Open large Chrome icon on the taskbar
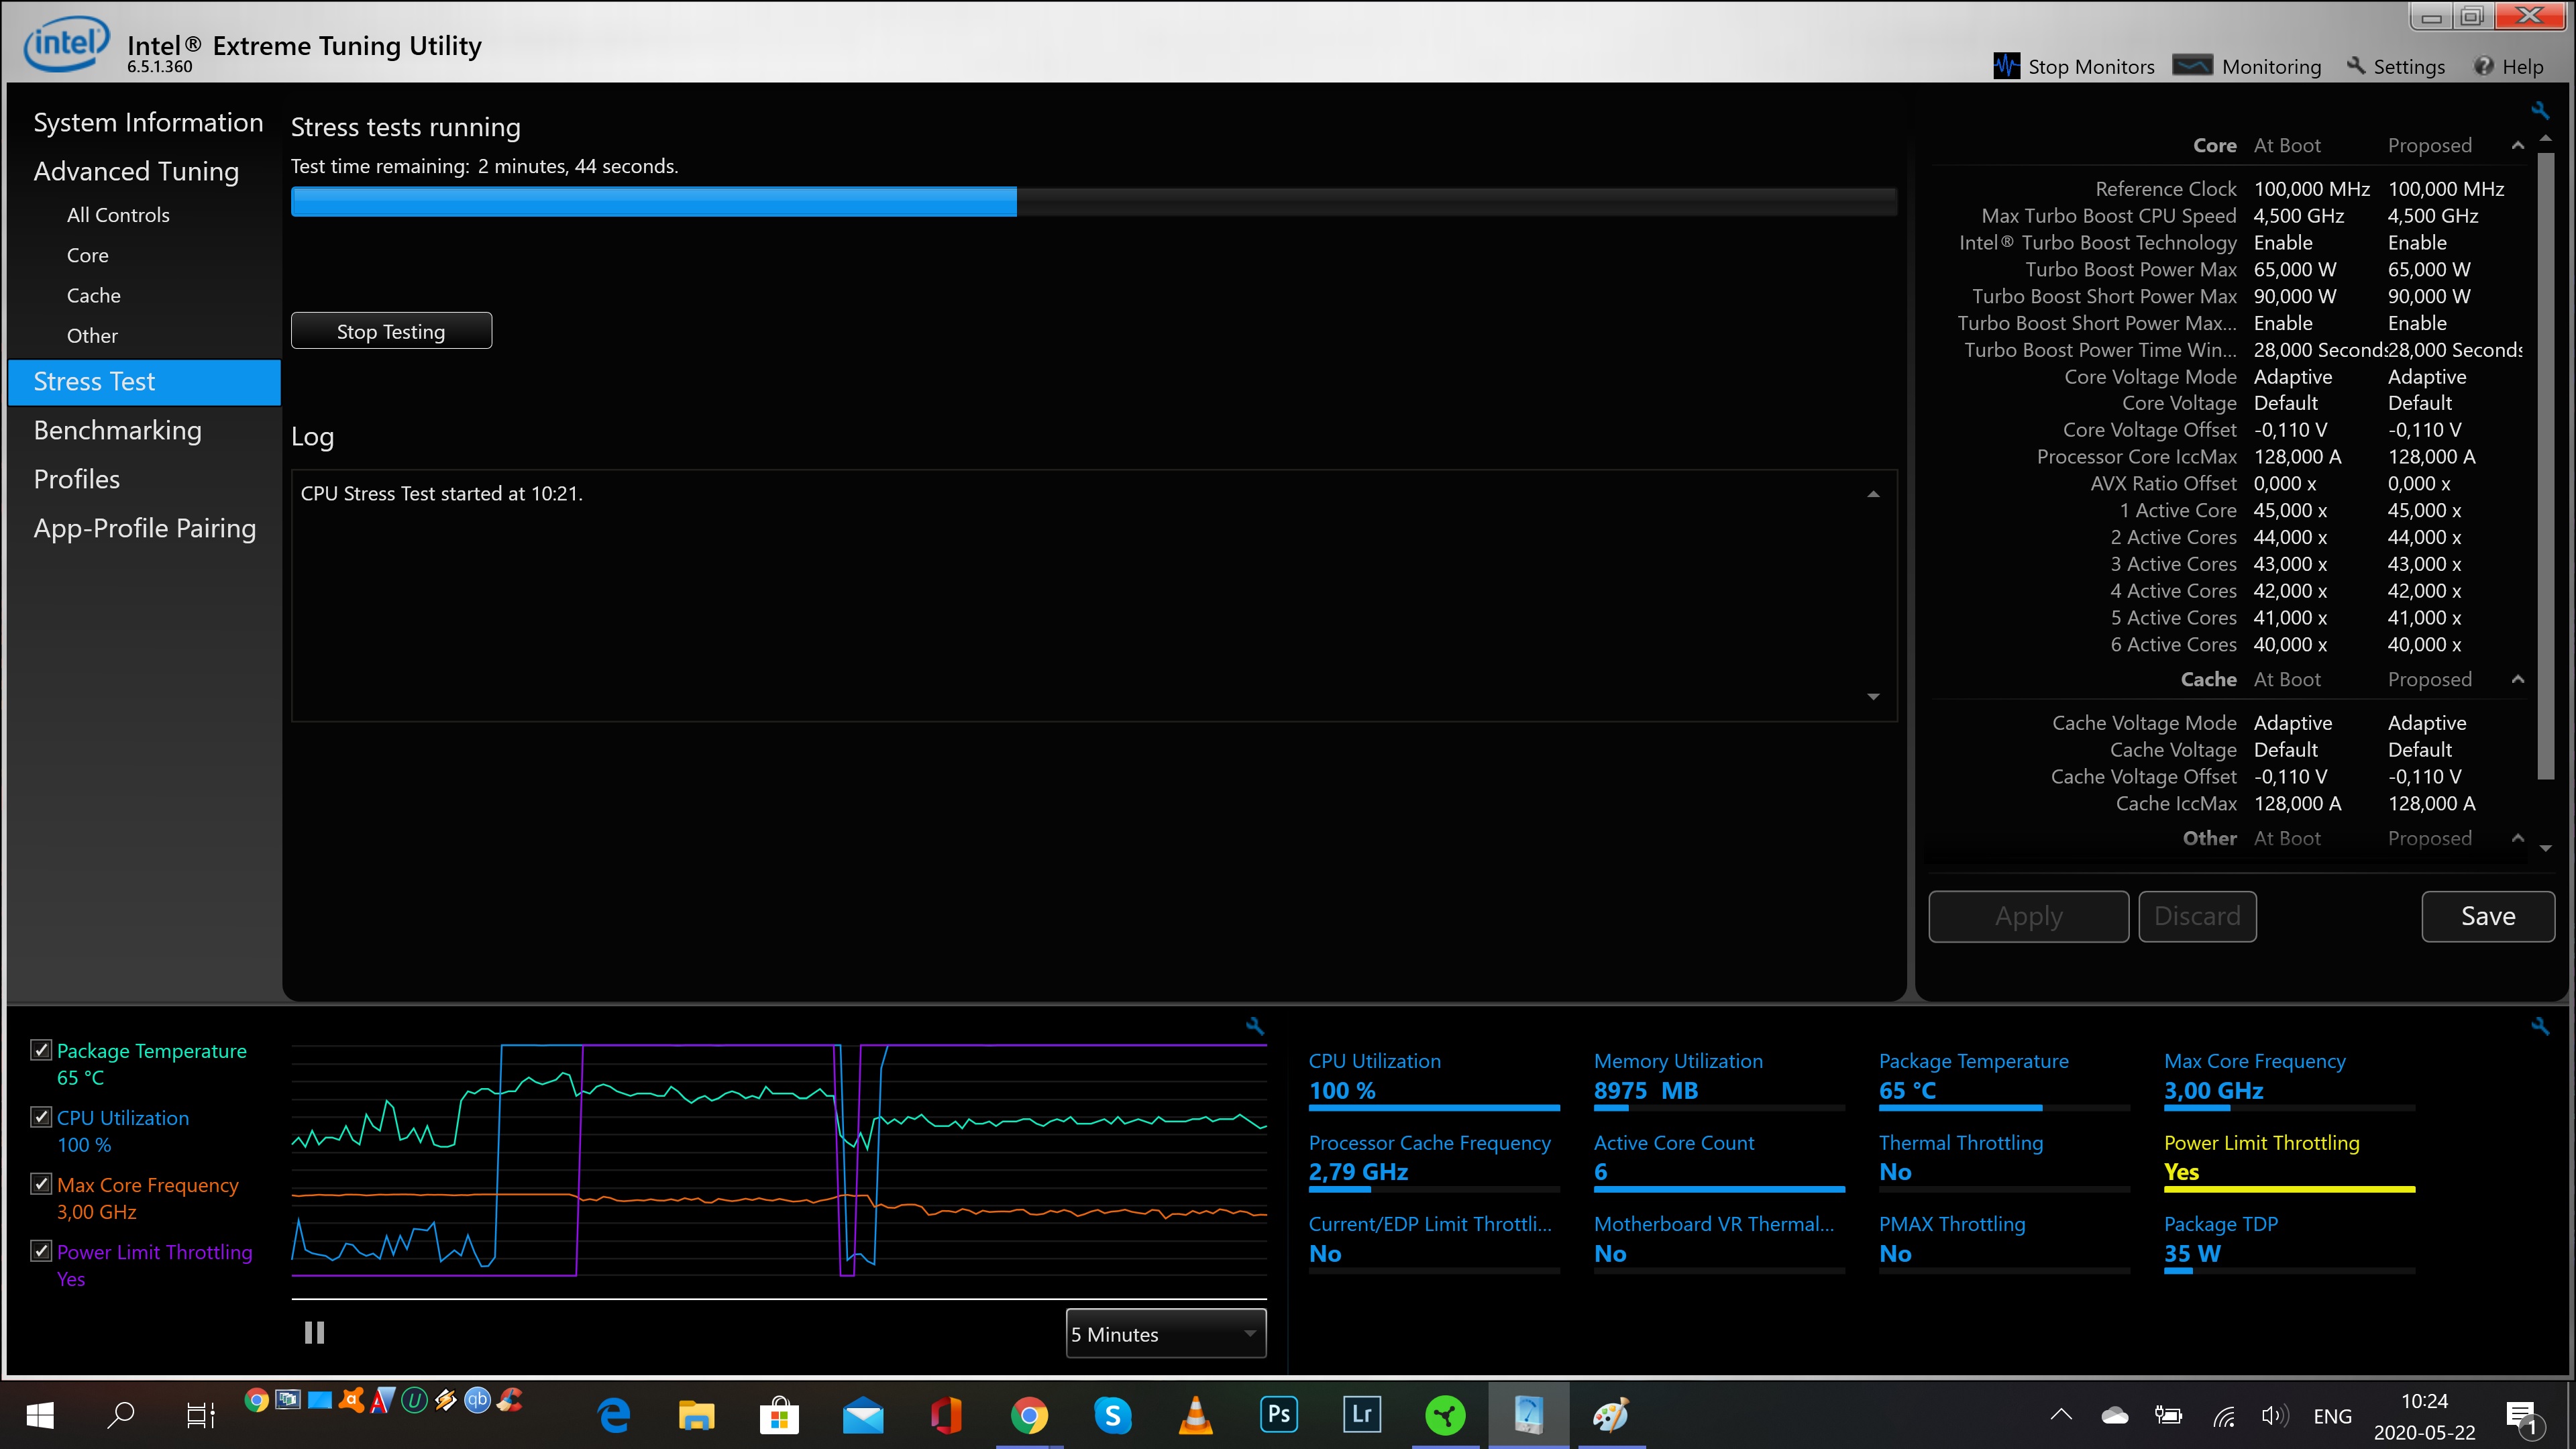The height and width of the screenshot is (1449, 2576). 1029,1415
